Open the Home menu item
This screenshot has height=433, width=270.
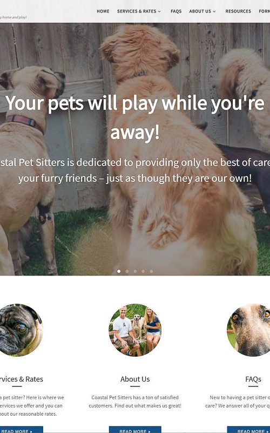(x=103, y=11)
